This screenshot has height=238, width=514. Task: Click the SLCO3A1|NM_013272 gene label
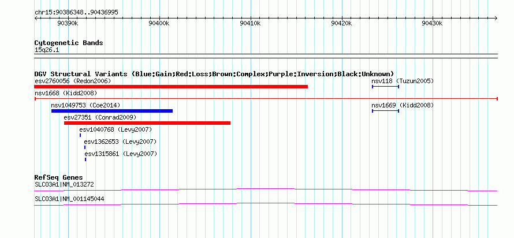click(64, 184)
